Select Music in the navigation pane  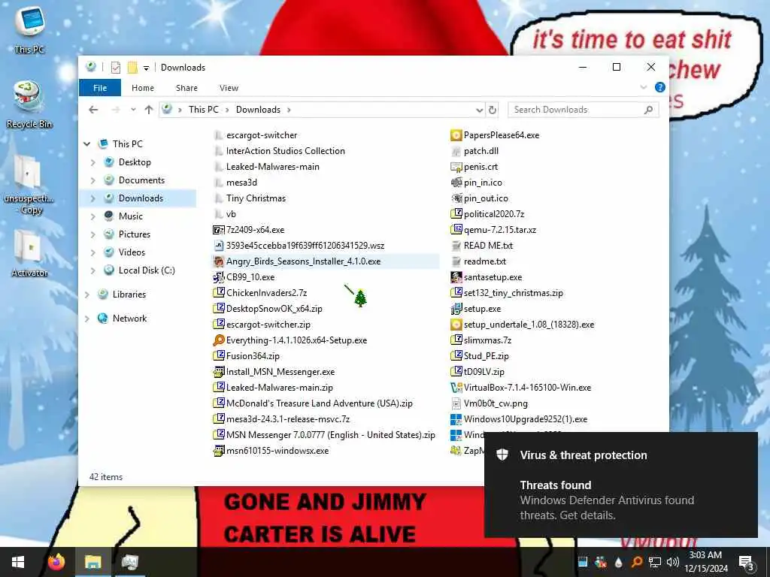[130, 216]
